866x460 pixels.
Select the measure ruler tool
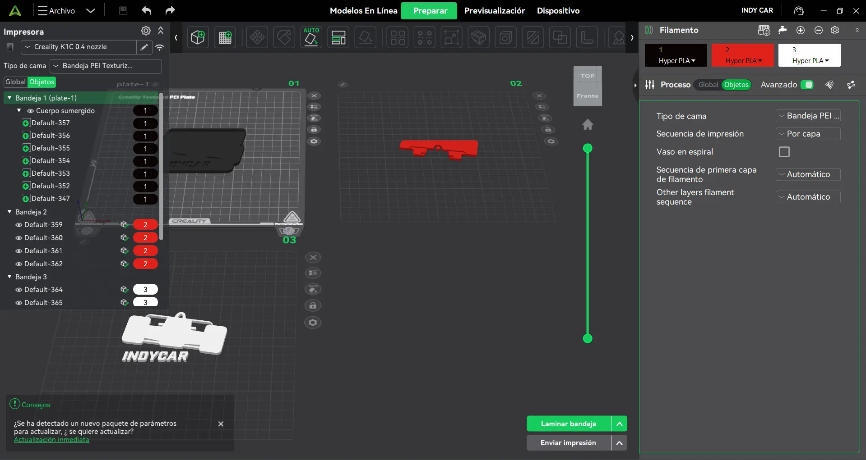pyautogui.click(x=587, y=37)
